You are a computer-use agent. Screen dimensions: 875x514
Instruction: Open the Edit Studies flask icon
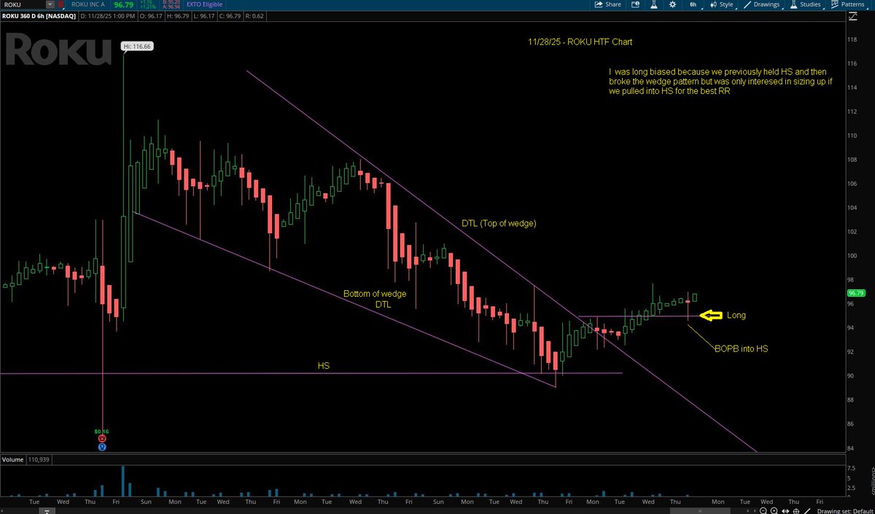pyautogui.click(x=654, y=4)
